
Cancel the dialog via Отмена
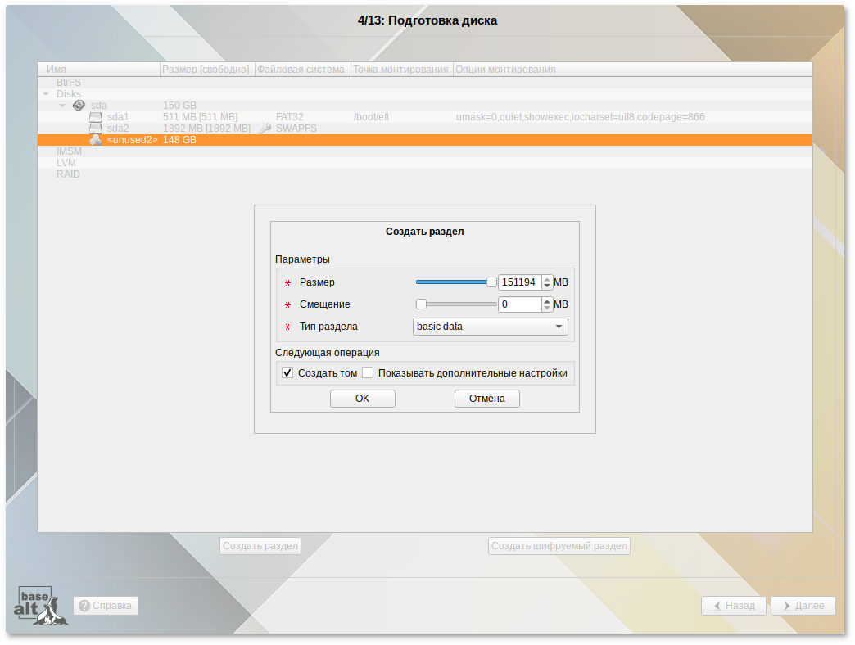coord(486,399)
